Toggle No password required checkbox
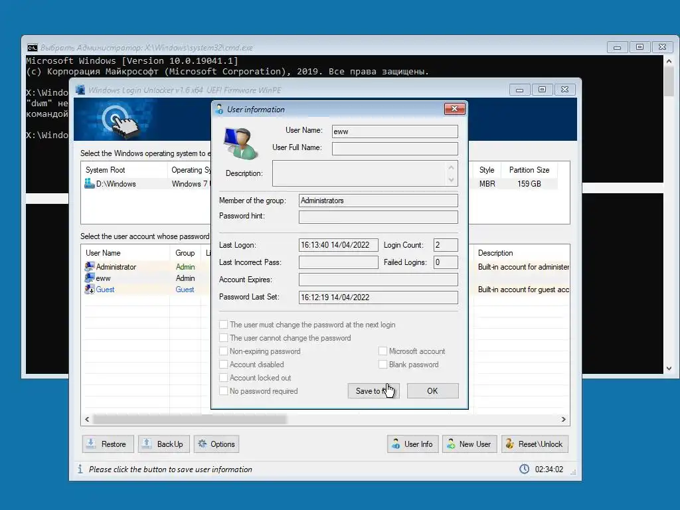Viewport: 680px width, 510px height. [x=223, y=390]
